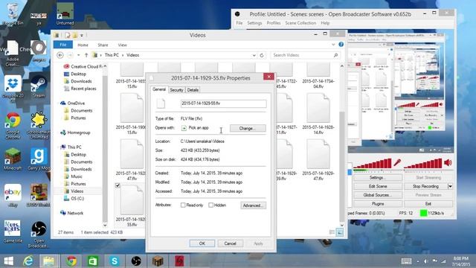The image size is (476, 268).
Task: Open the recent locations dropdown arrow
Action: 78,55
